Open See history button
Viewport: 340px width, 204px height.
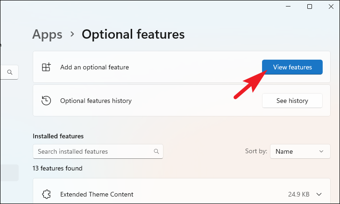pyautogui.click(x=292, y=101)
